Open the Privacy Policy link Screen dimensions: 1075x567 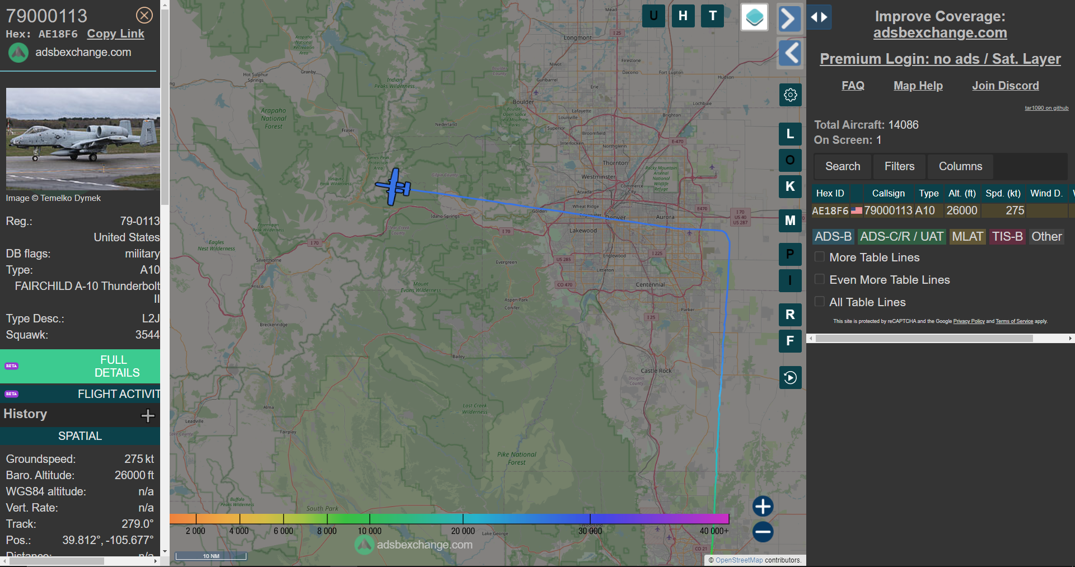click(969, 321)
